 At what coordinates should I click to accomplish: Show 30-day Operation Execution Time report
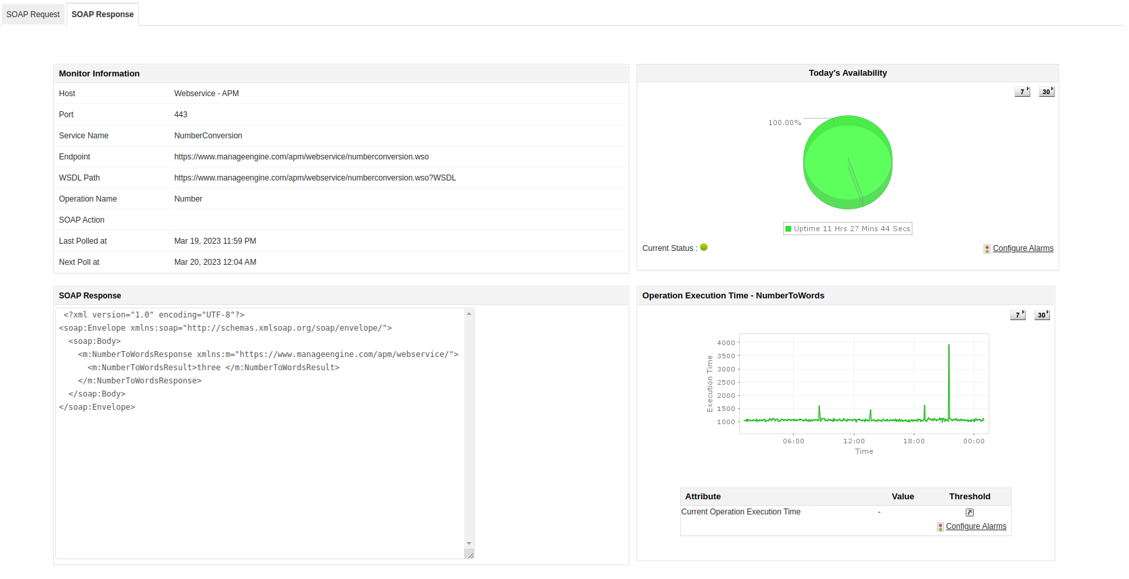[1041, 315]
